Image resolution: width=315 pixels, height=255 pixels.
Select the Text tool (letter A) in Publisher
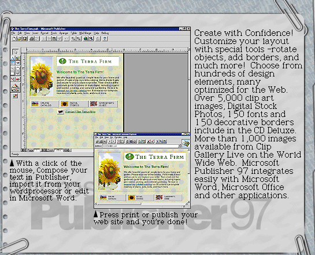[x=13, y=59]
